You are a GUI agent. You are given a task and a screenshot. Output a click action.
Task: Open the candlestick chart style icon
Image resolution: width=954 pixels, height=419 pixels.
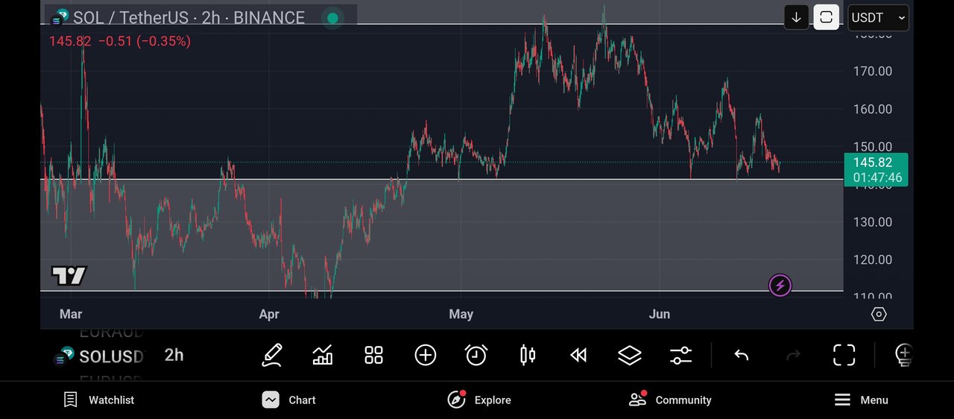(528, 355)
